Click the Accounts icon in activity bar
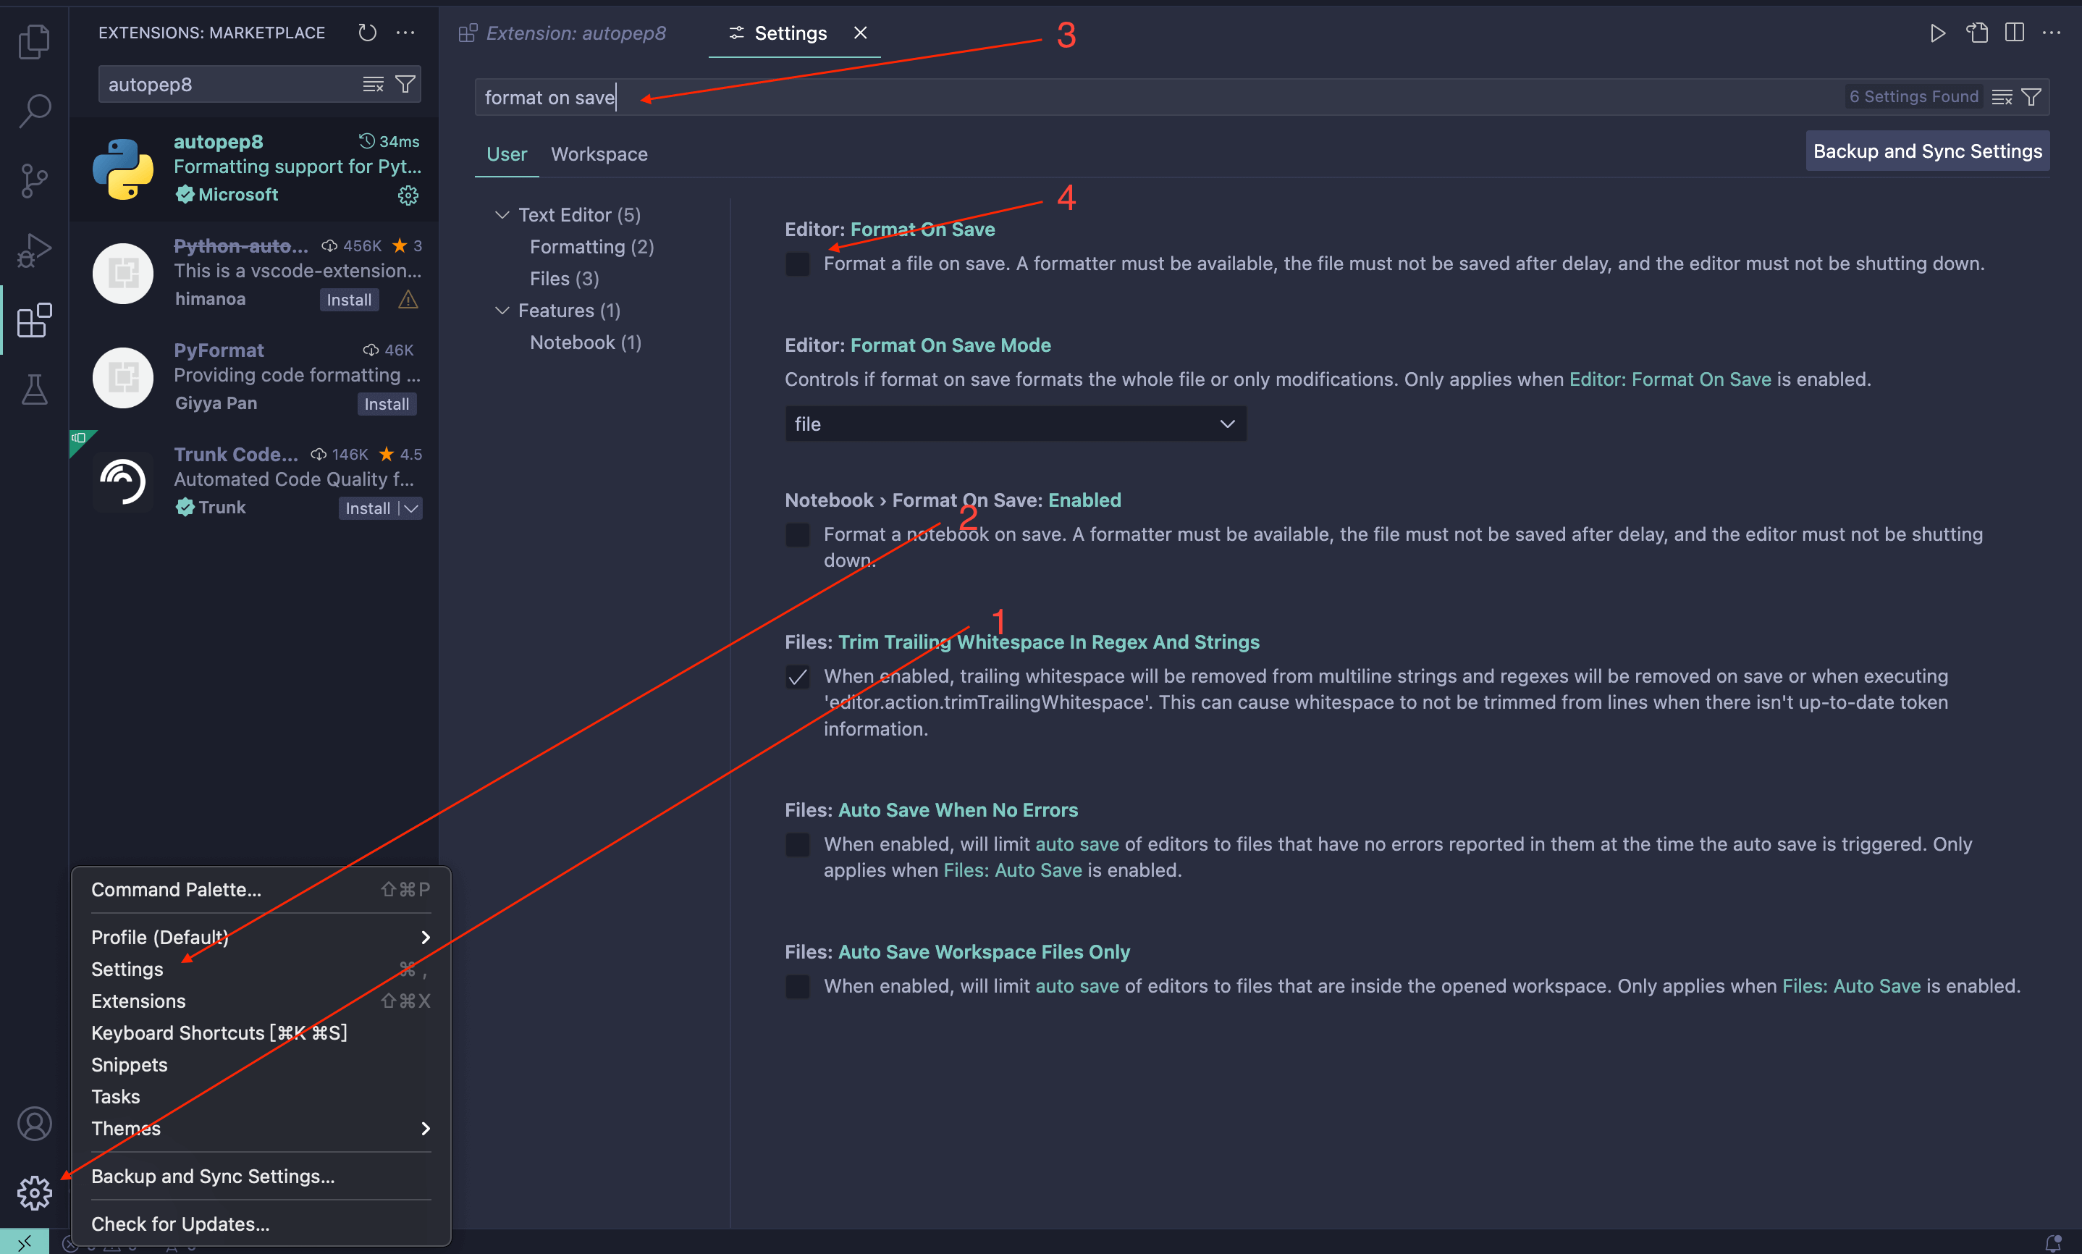The image size is (2082, 1254). pos(34,1124)
